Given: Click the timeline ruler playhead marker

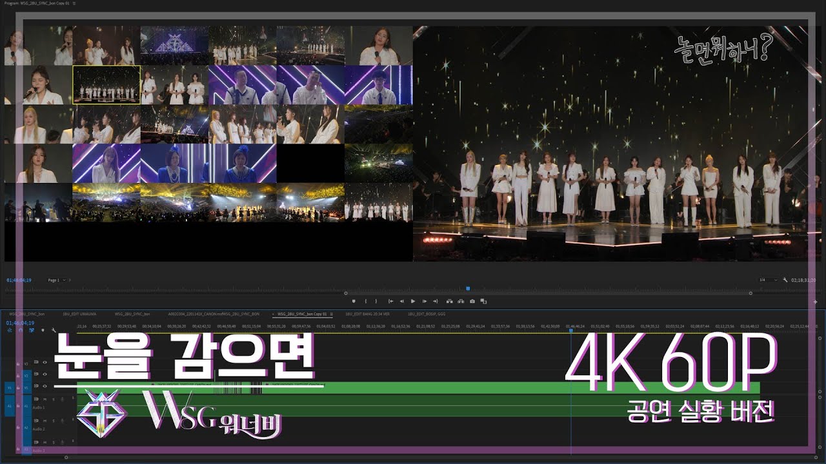Looking at the screenshot, I should coord(570,331).
